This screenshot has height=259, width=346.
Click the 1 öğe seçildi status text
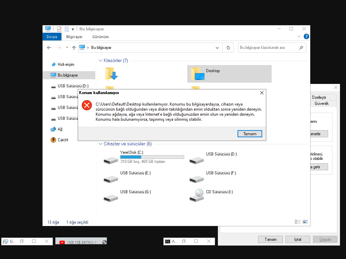(x=77, y=222)
